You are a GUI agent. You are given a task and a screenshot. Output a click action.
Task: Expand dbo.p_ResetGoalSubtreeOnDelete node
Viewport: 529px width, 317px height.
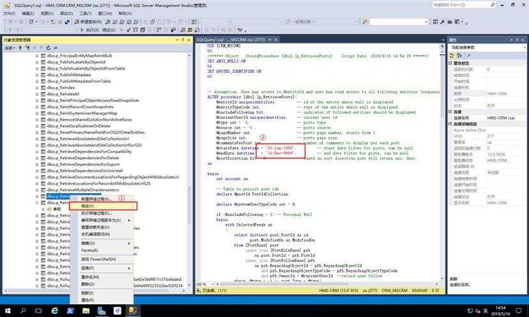pos(37,126)
